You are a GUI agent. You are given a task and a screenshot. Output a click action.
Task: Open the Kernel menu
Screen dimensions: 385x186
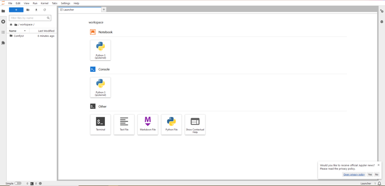(44, 3)
